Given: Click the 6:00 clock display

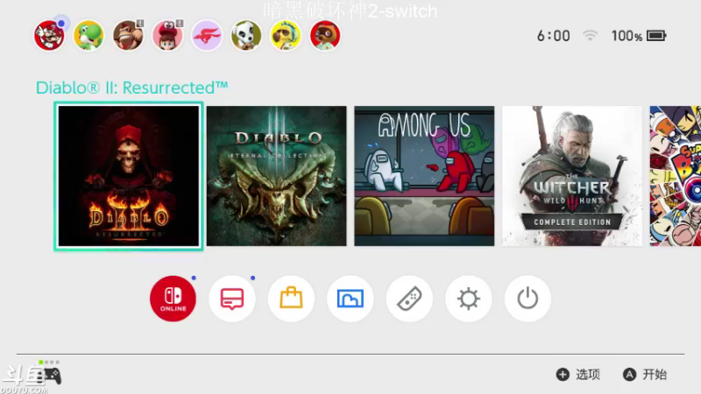Looking at the screenshot, I should coord(554,36).
